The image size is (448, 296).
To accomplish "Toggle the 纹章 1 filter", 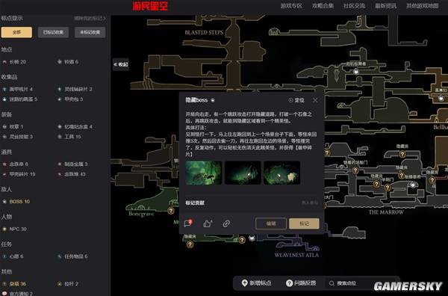I will (13, 126).
